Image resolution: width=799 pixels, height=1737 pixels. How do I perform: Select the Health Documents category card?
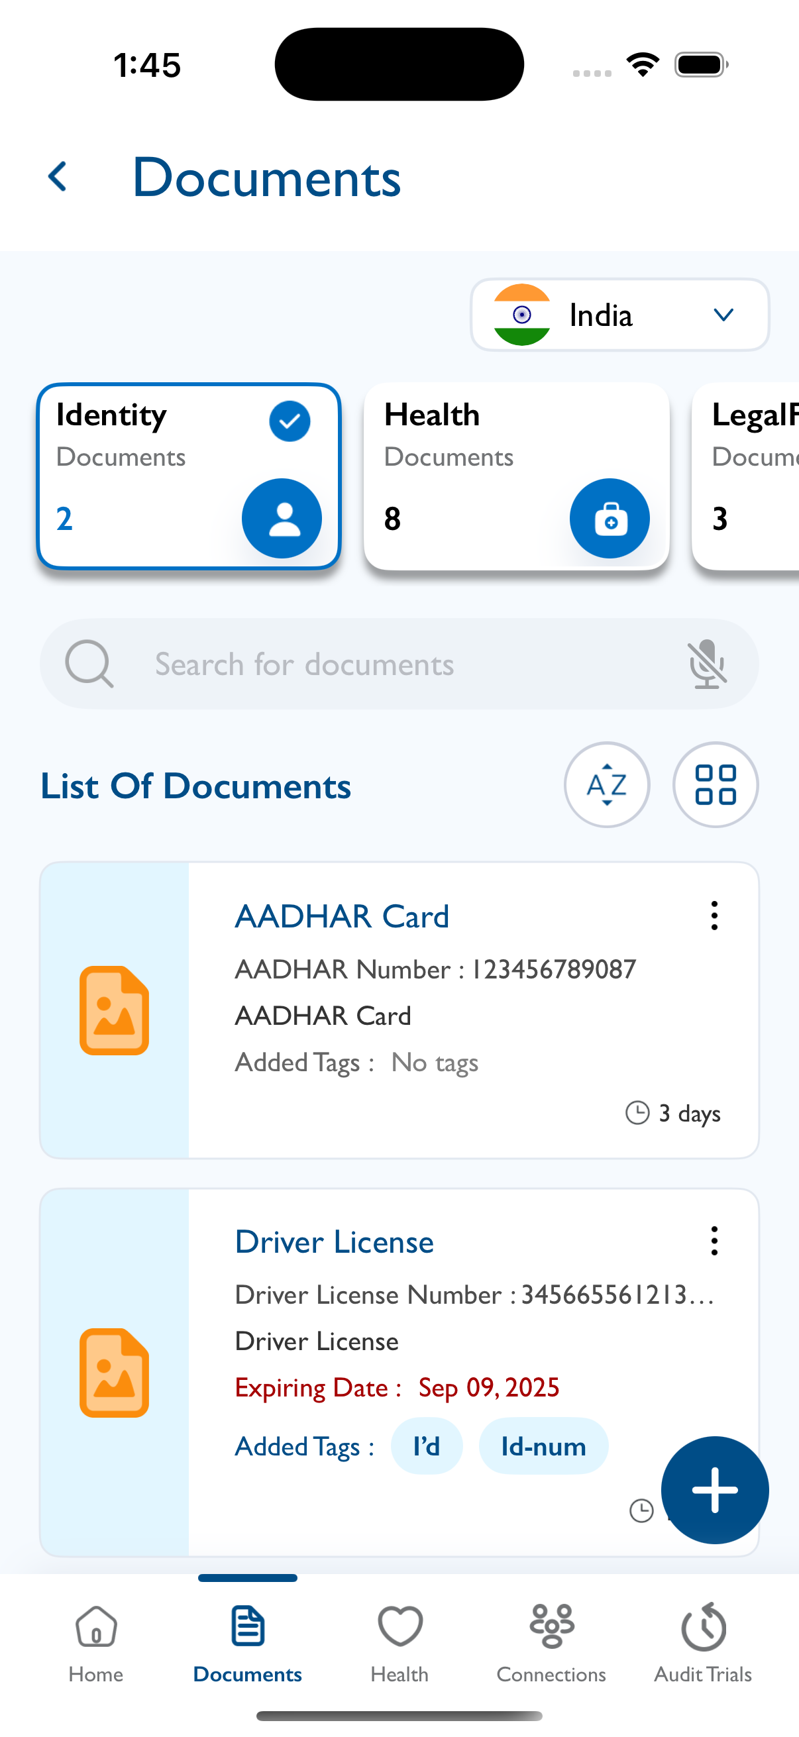517,477
